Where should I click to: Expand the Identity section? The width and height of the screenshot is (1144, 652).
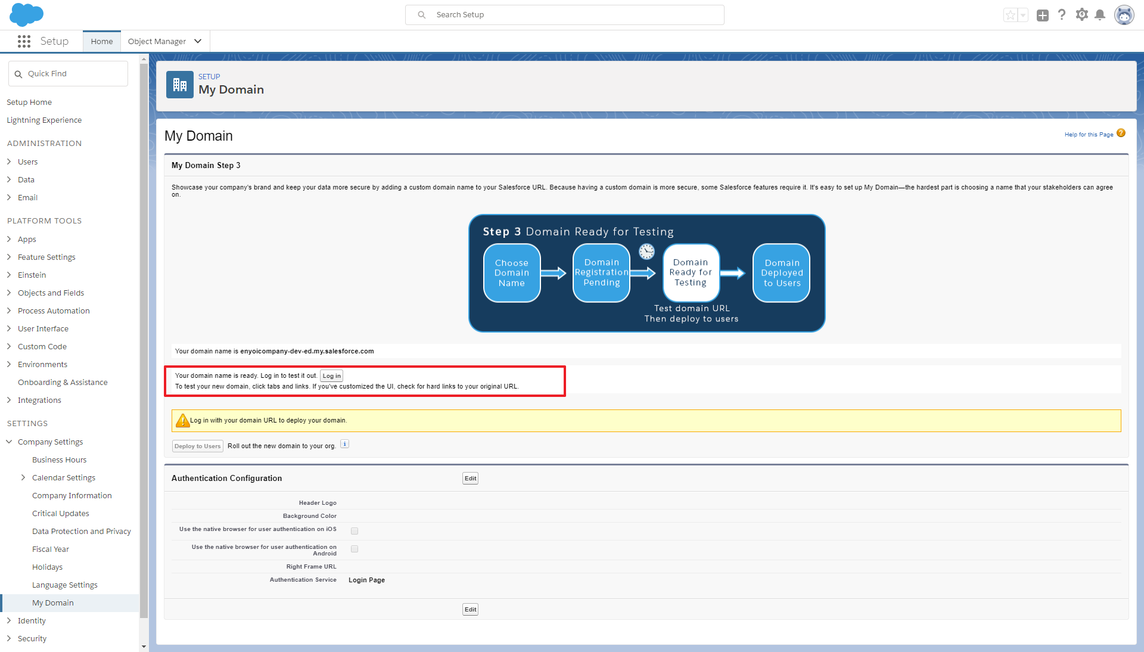tap(9, 620)
